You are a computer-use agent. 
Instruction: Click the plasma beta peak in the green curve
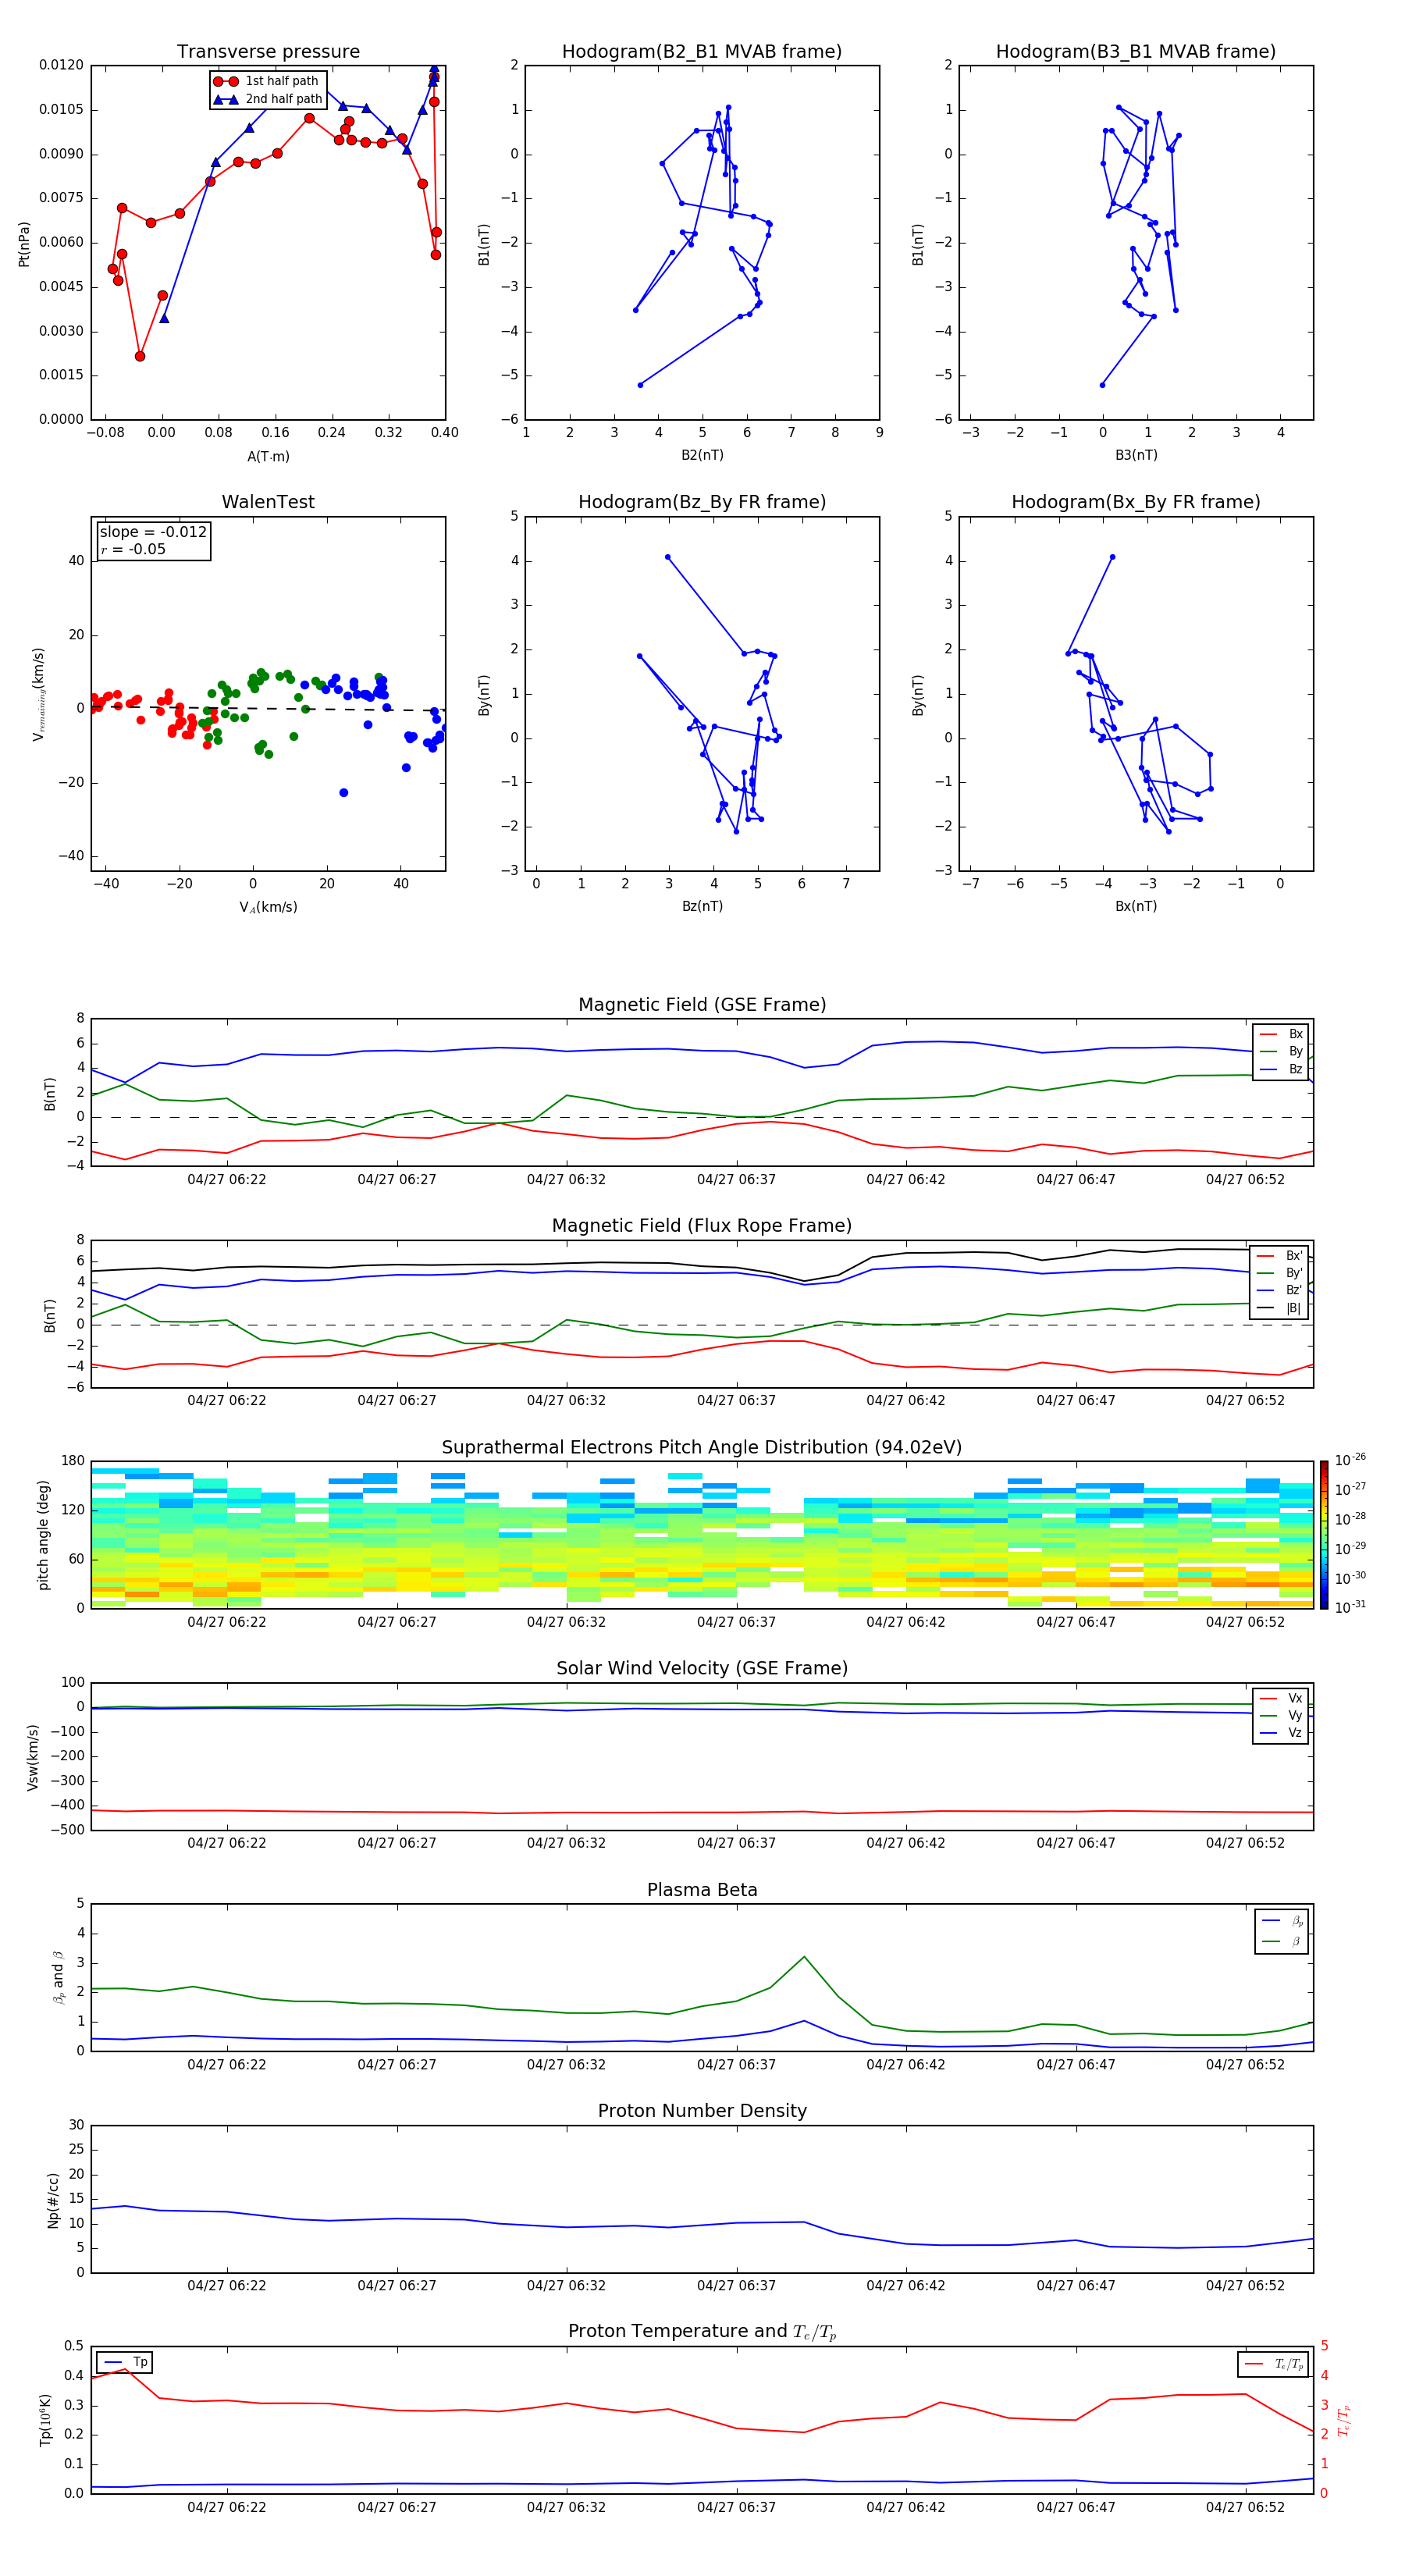(804, 1957)
